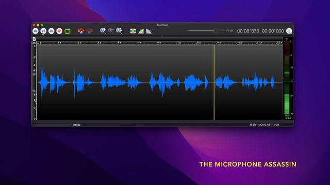Click the -24.7 peak readout under the meter
Viewport: 330px width, 185px height.
(288, 118)
